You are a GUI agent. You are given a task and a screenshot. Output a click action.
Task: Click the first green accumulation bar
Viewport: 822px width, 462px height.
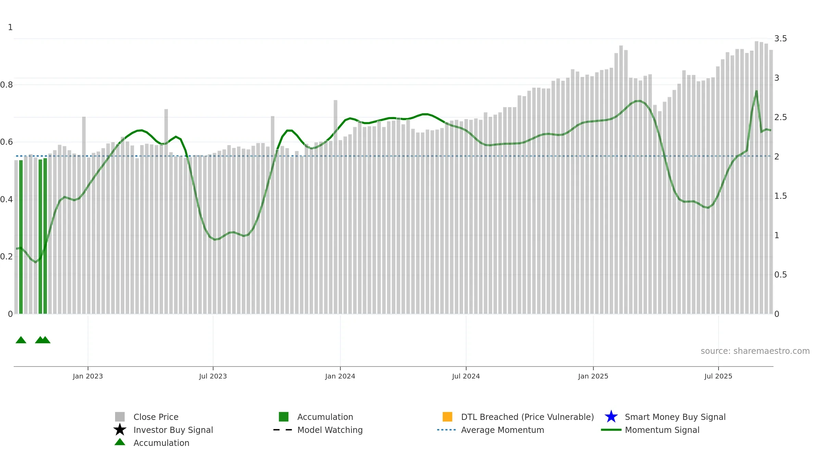point(21,237)
